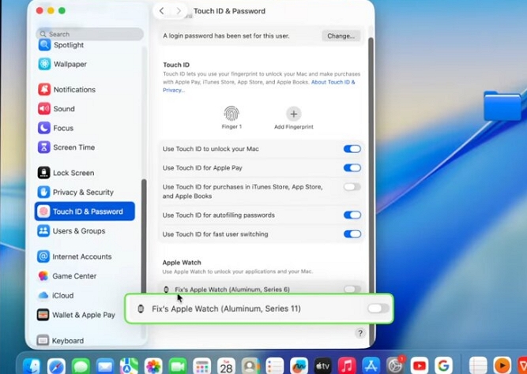Open Privacy & Security settings
Viewport: 527px width, 374px height.
[75, 192]
